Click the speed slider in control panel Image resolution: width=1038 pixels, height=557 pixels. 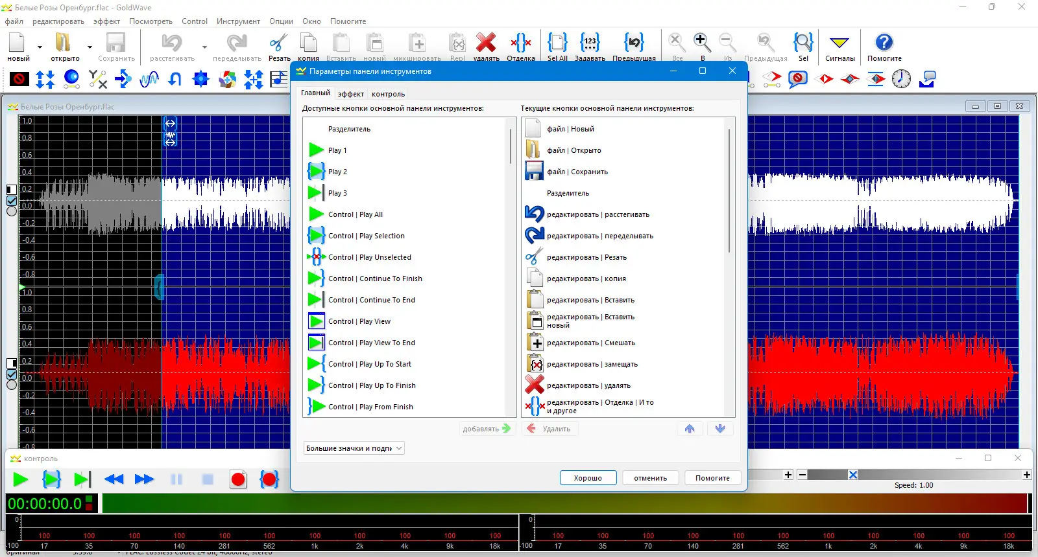click(852, 475)
